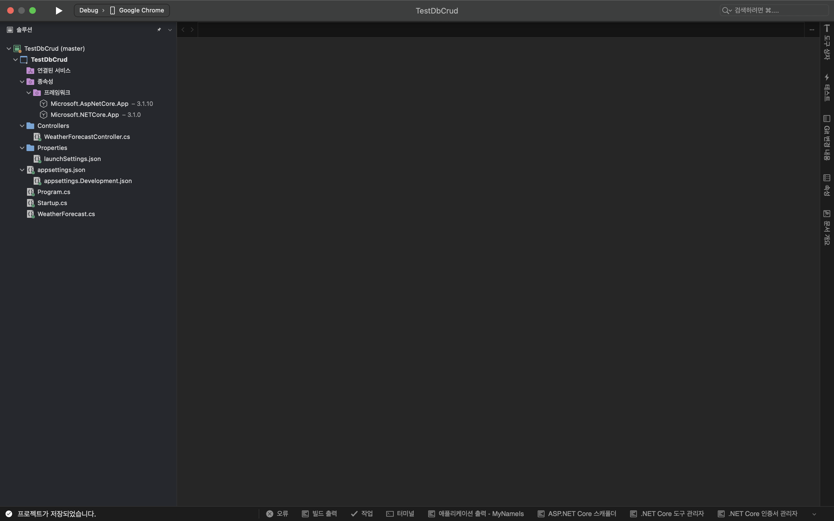
Task: Open the terminal pad
Action: (x=400, y=514)
